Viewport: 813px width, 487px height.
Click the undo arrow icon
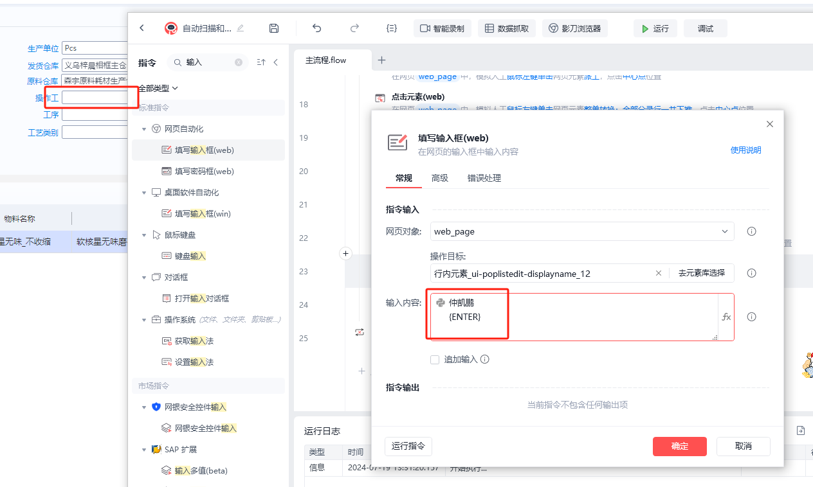click(316, 28)
